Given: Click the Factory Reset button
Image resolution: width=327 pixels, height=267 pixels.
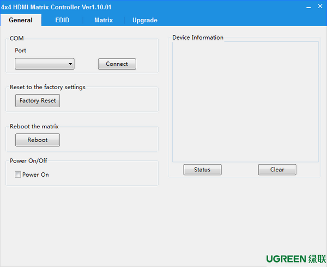Looking at the screenshot, I should [x=38, y=101].
